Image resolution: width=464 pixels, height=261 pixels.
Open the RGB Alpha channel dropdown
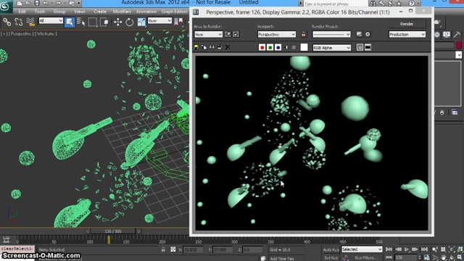point(332,47)
